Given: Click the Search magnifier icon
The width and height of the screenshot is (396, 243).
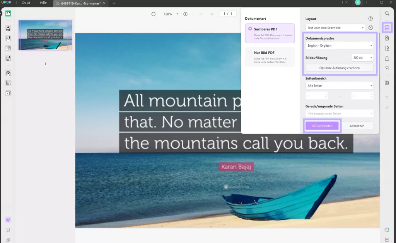Looking at the screenshot, I should point(387,13).
